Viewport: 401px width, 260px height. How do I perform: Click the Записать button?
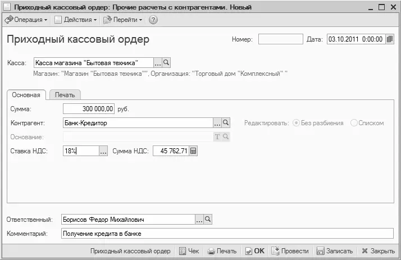click(x=335, y=251)
